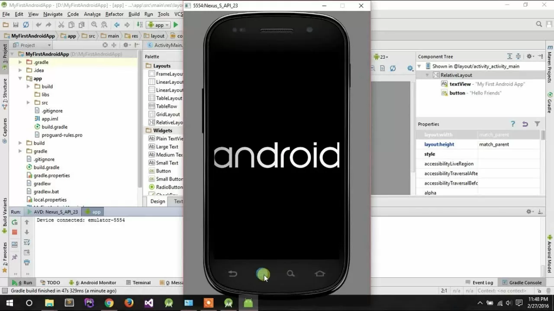Stop the process with the red square
Viewport: 554px width, 311px height.
pyautogui.click(x=14, y=232)
